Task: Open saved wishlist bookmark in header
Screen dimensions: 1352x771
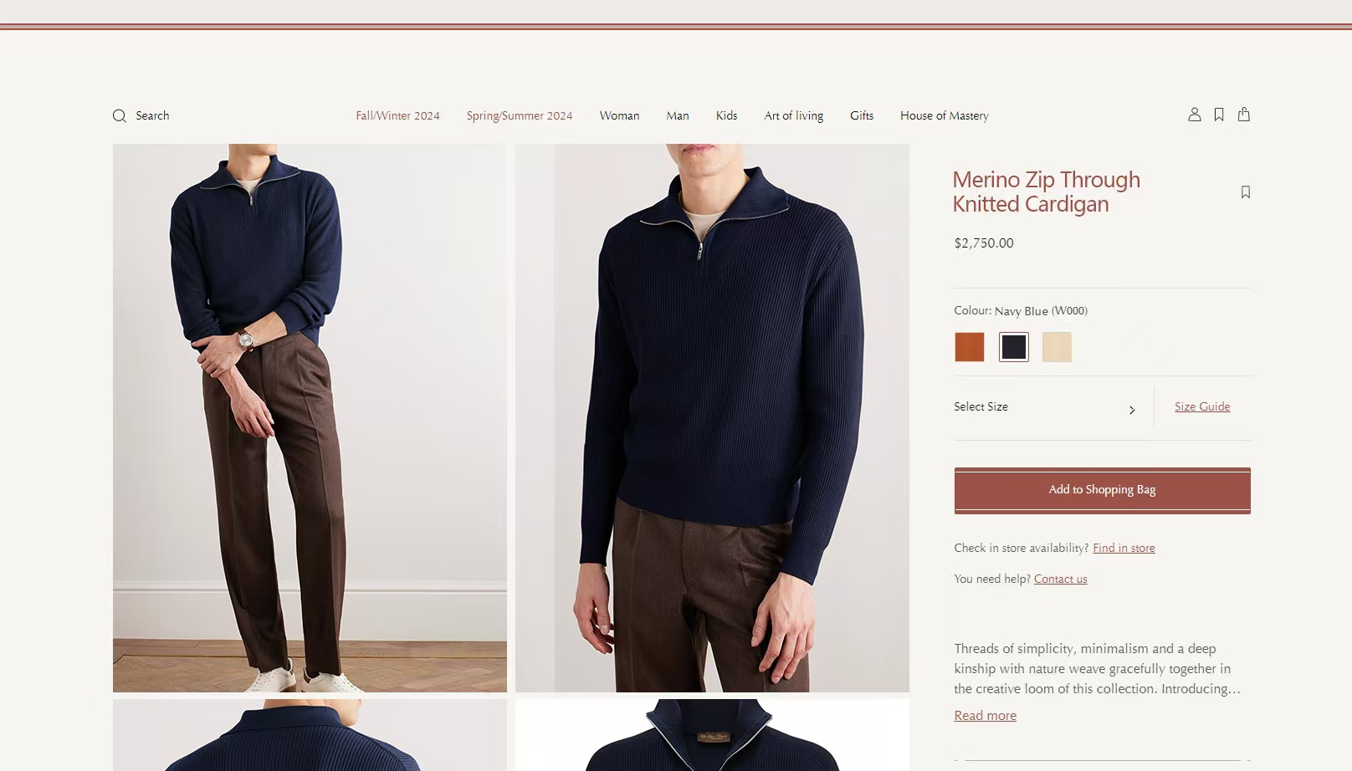Action: tap(1219, 115)
